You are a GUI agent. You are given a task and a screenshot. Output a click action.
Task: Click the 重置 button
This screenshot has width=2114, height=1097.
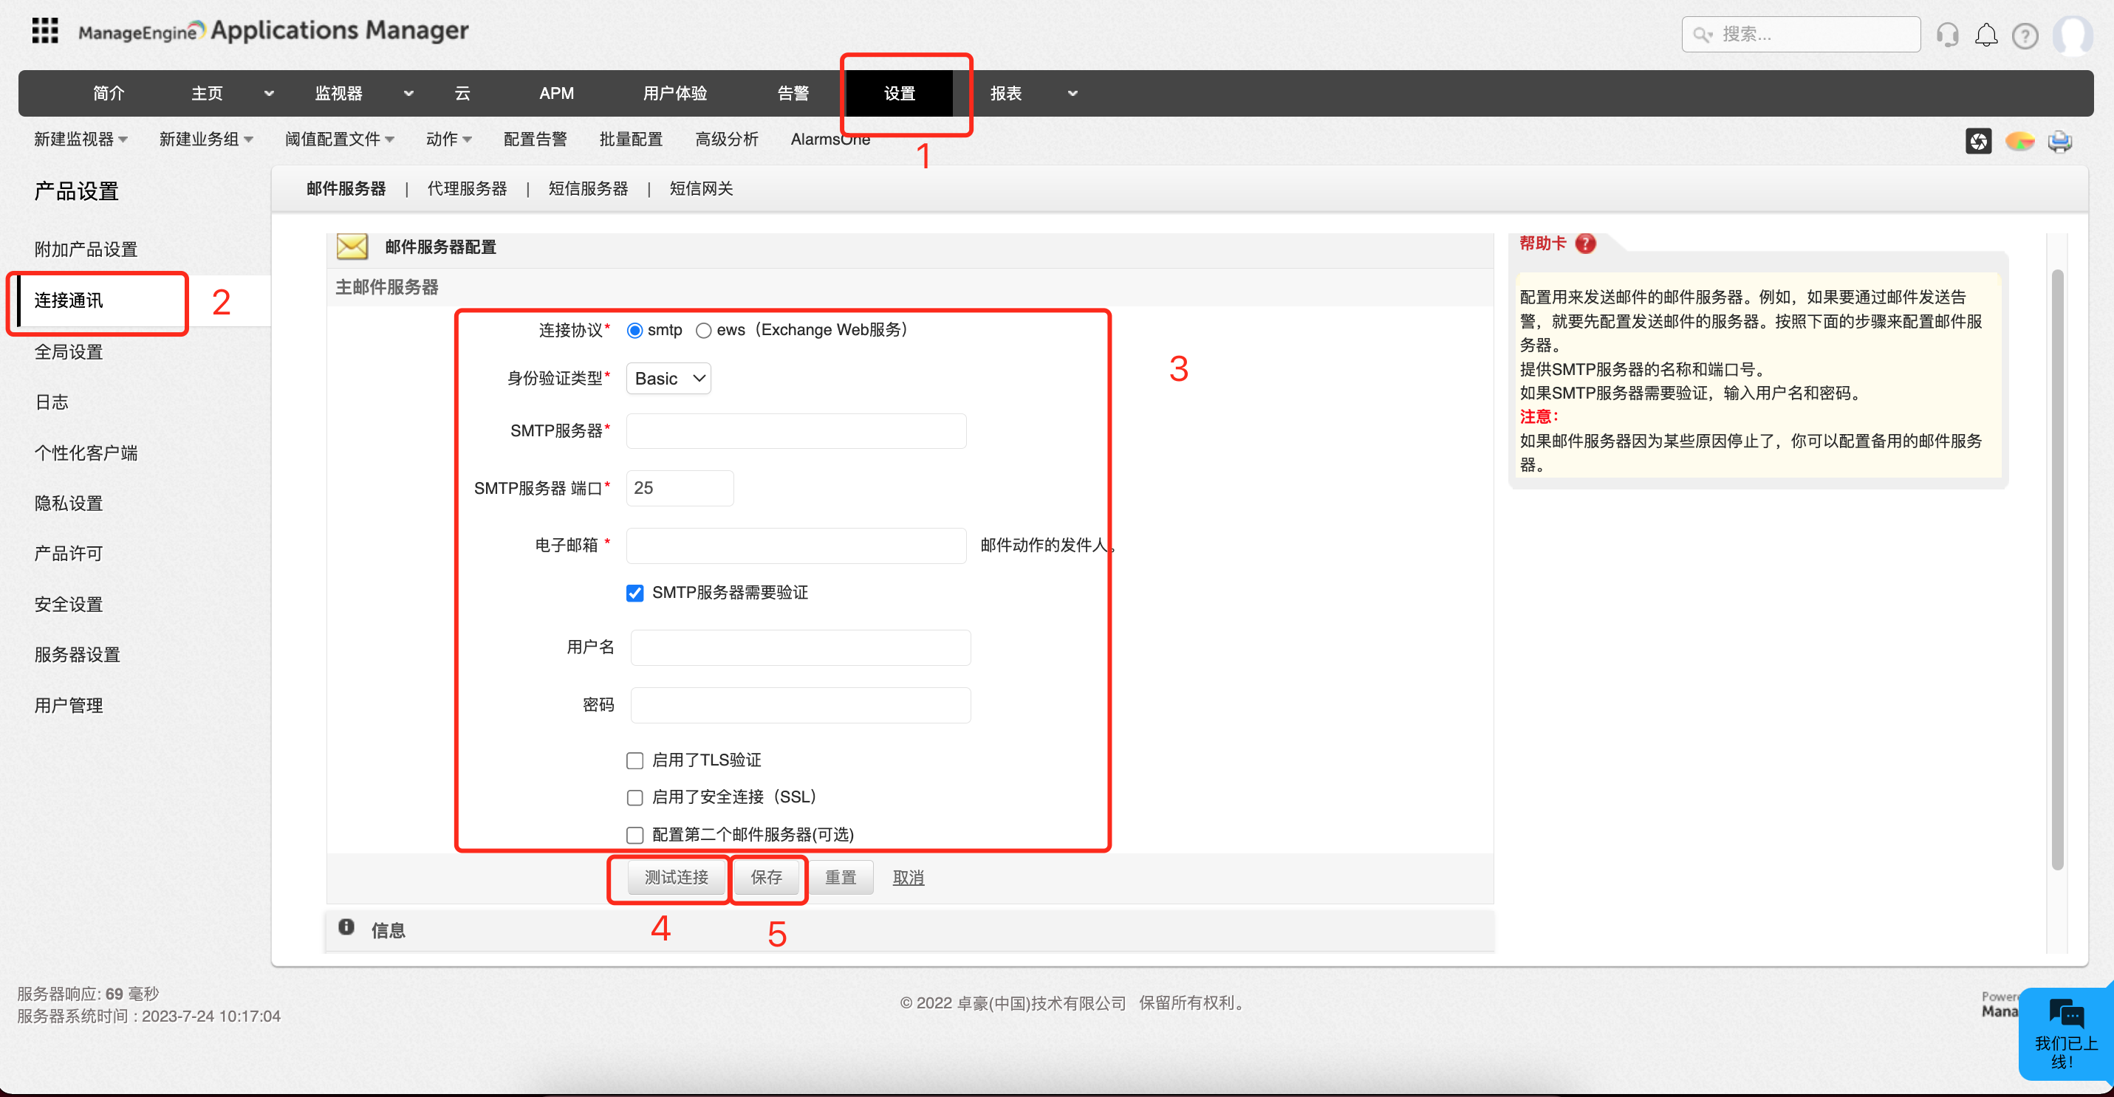(x=841, y=878)
